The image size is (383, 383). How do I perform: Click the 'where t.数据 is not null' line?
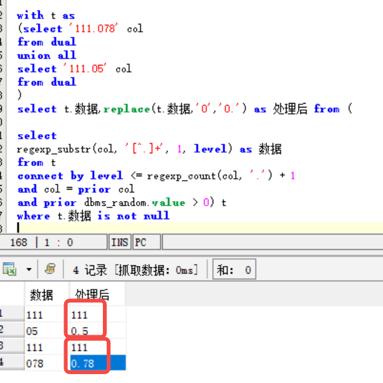93,216
